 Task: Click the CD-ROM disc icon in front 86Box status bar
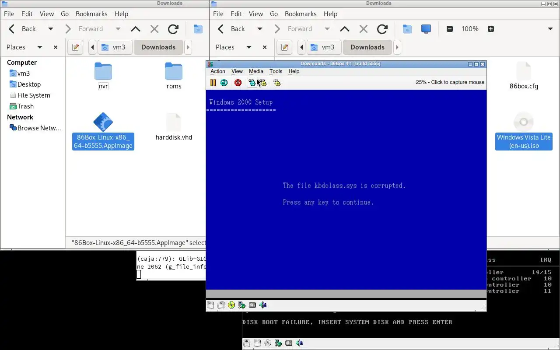click(231, 305)
